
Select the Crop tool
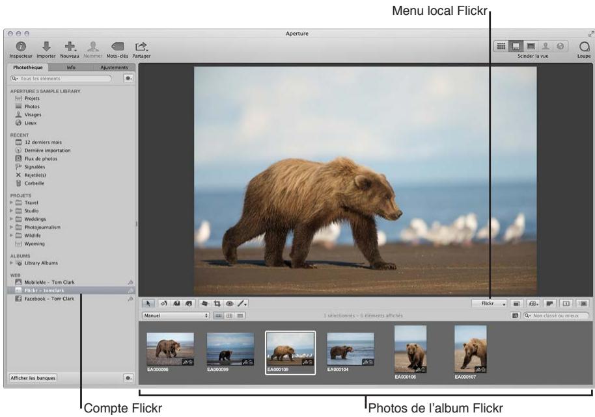tap(217, 304)
